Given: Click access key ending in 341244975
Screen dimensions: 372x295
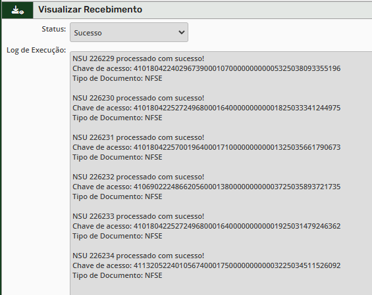Looking at the screenshot, I should click(237, 108).
